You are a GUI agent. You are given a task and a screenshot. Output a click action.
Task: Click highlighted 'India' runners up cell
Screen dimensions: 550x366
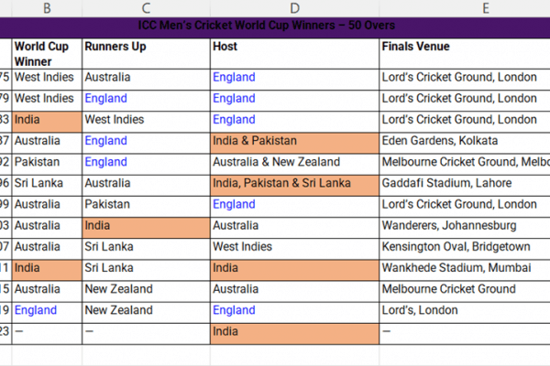(147, 228)
